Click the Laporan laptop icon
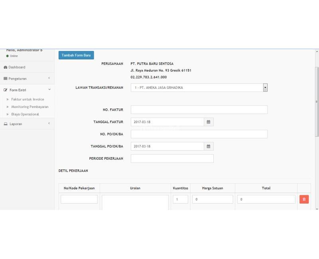The image size is (319, 259). (x=6, y=124)
